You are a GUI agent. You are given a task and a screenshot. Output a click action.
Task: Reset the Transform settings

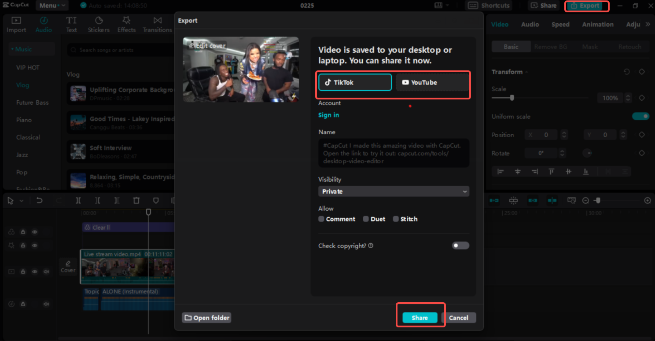[627, 72]
